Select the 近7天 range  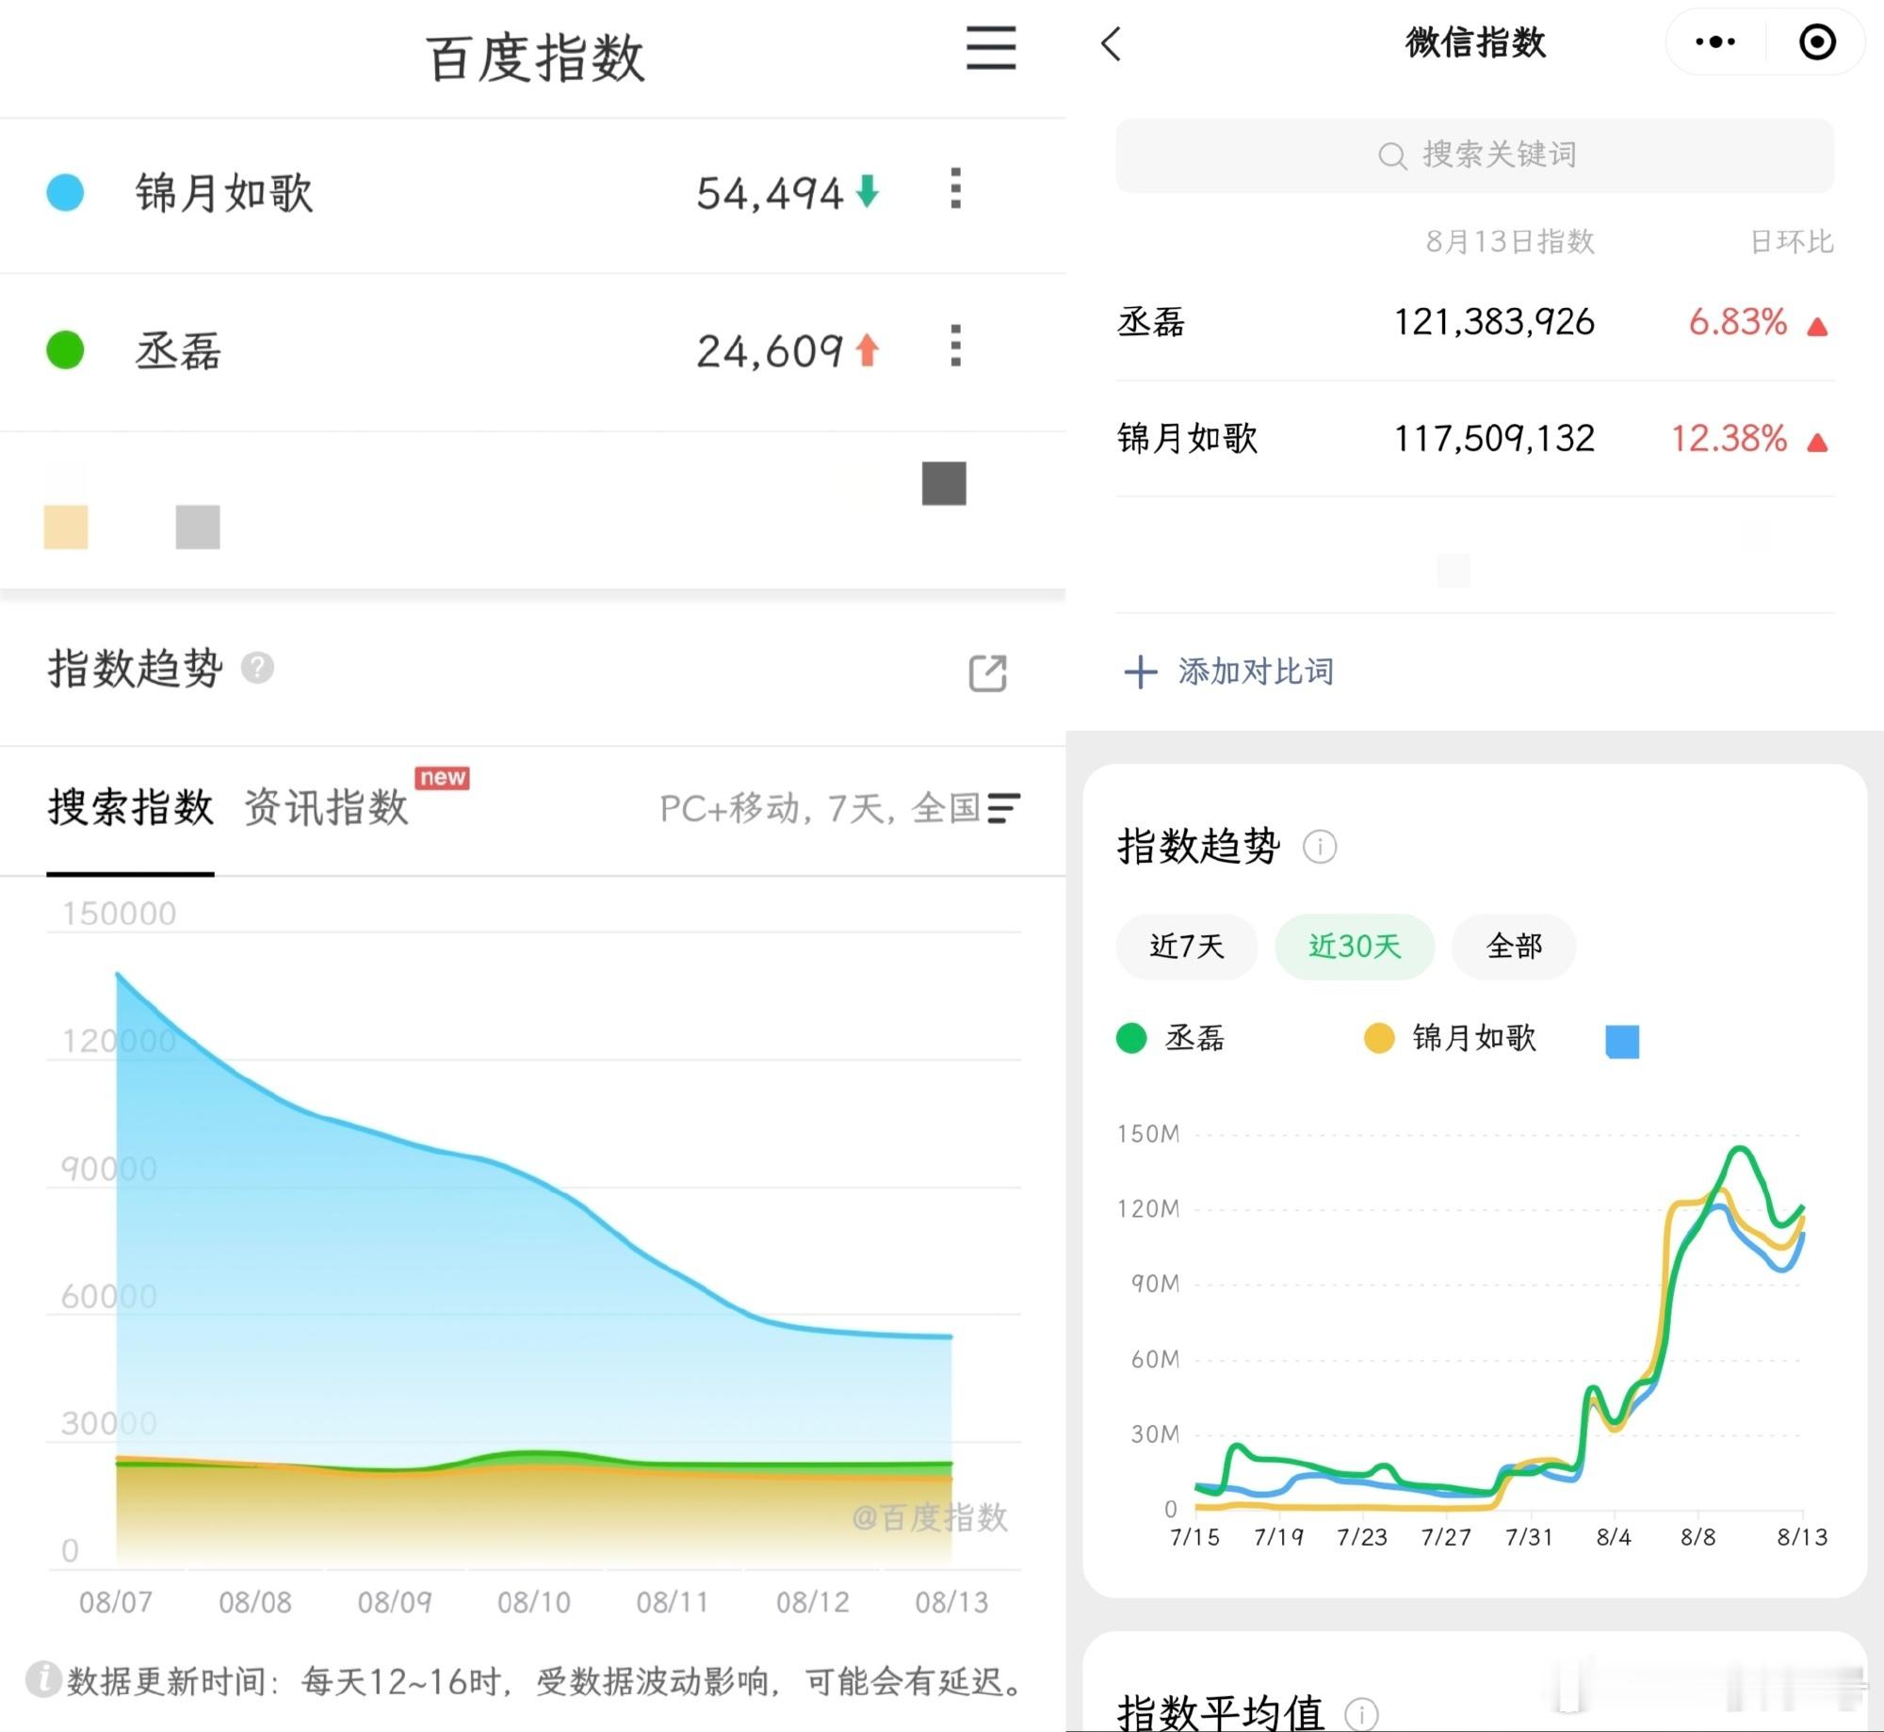1187,947
